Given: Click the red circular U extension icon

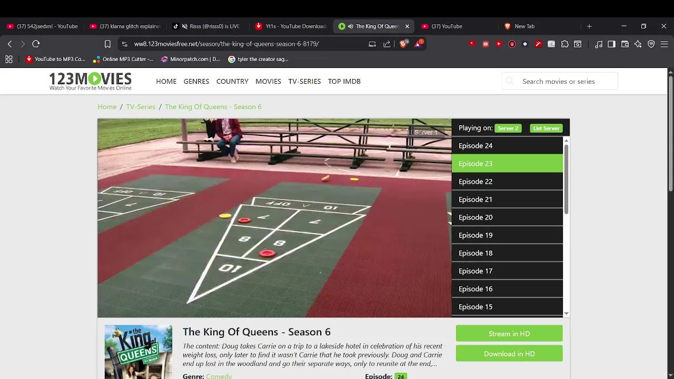Looking at the screenshot, I should click(512, 44).
